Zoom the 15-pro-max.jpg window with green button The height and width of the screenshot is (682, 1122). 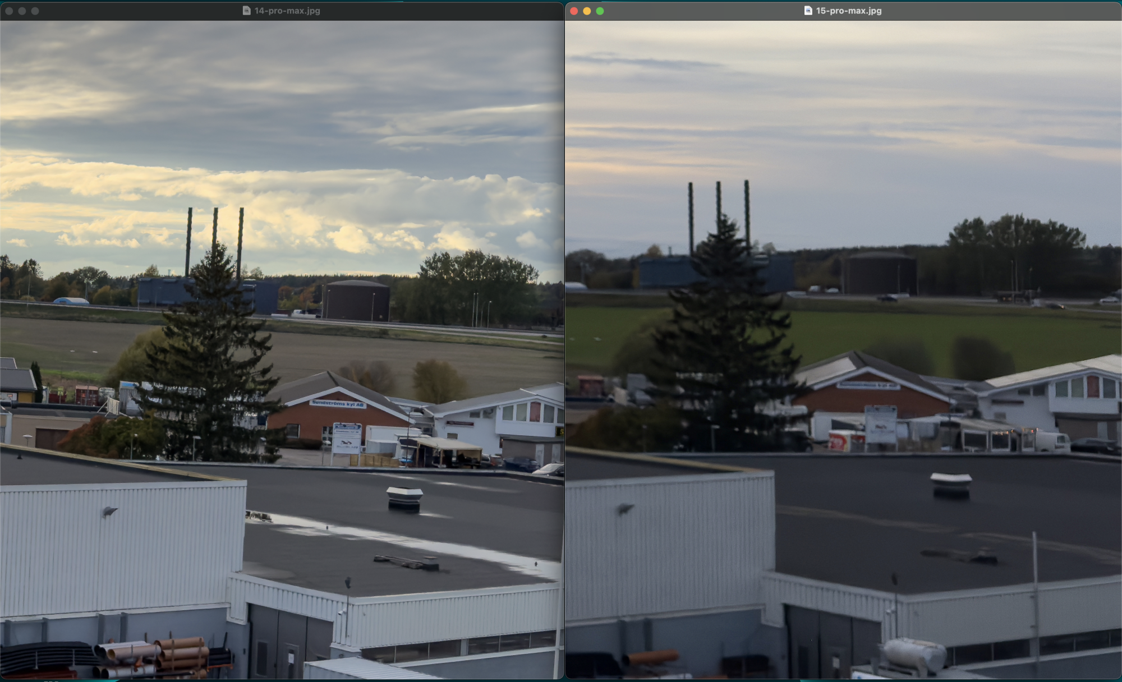coord(600,11)
